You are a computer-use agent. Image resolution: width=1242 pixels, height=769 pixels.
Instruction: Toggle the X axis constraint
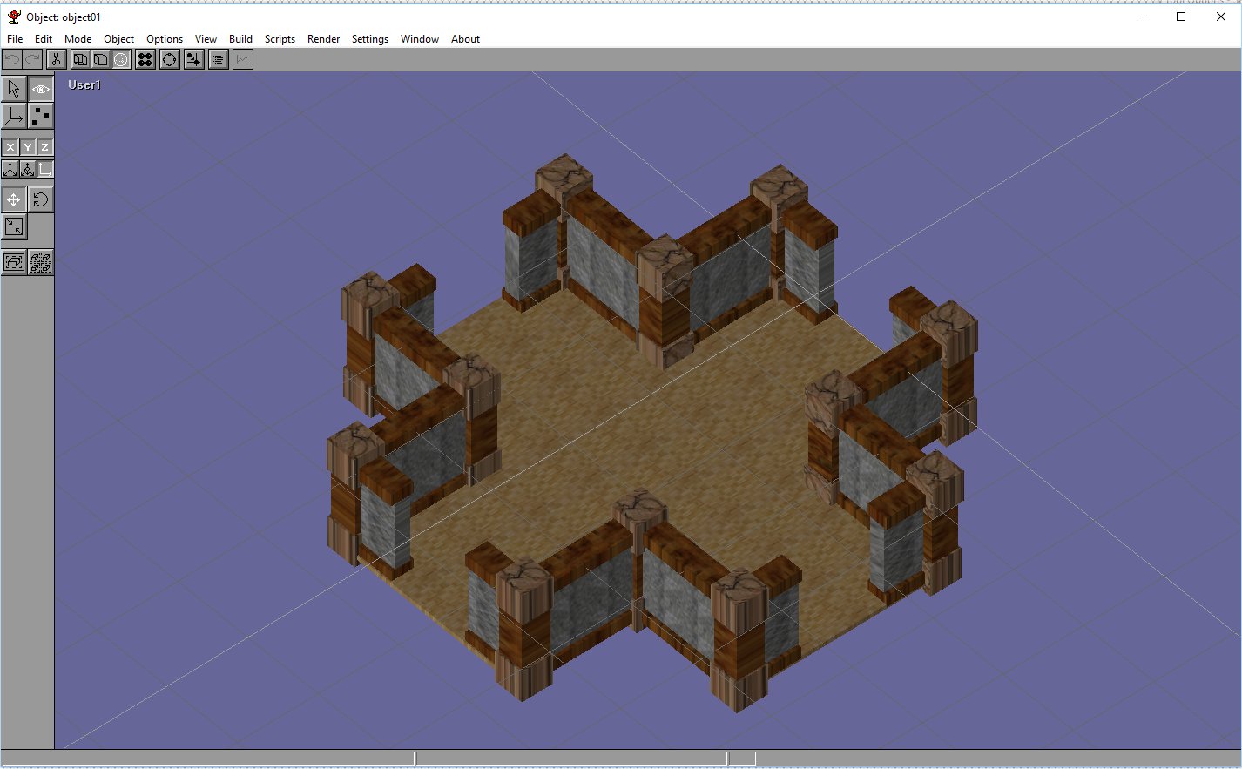(x=10, y=147)
